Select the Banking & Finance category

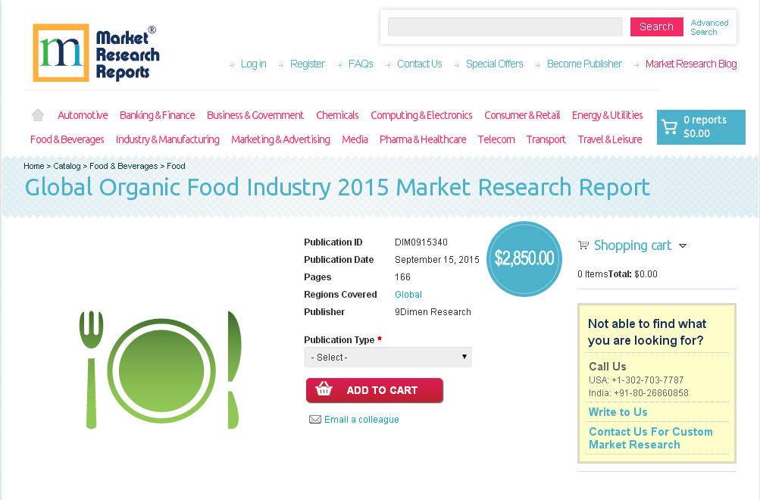158,115
